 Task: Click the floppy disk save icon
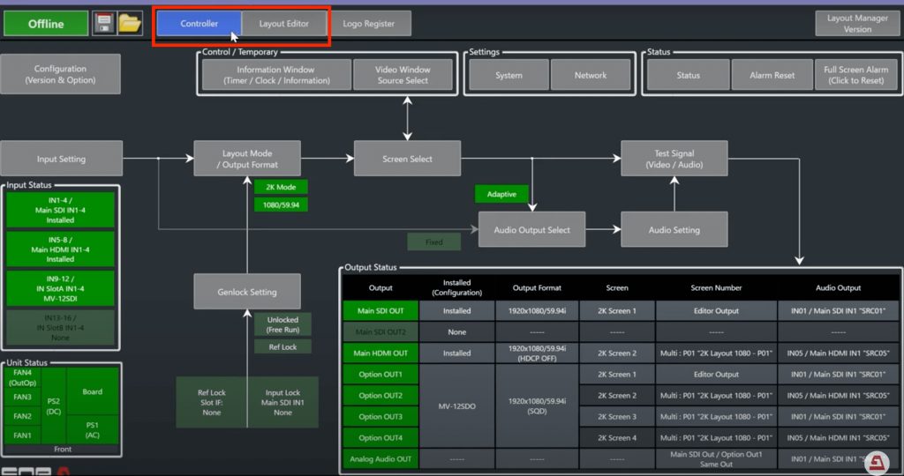103,24
